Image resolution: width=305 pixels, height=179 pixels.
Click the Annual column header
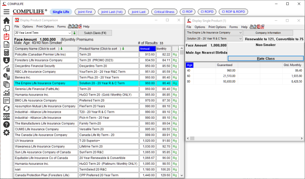[148, 49]
